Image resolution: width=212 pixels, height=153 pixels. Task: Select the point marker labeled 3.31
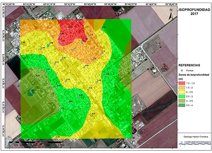click(36, 77)
